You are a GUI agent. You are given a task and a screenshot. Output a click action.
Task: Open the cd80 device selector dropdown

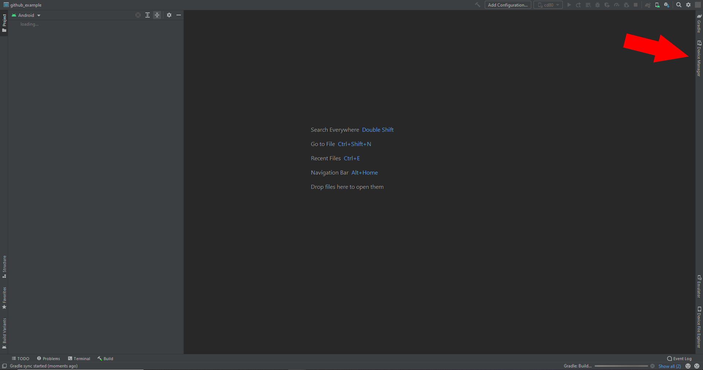tap(548, 5)
